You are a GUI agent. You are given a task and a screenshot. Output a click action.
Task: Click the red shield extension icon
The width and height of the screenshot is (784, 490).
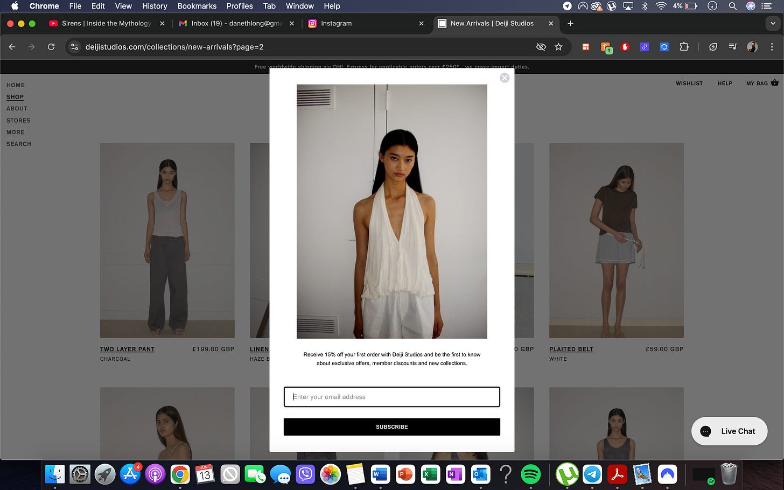pos(625,47)
